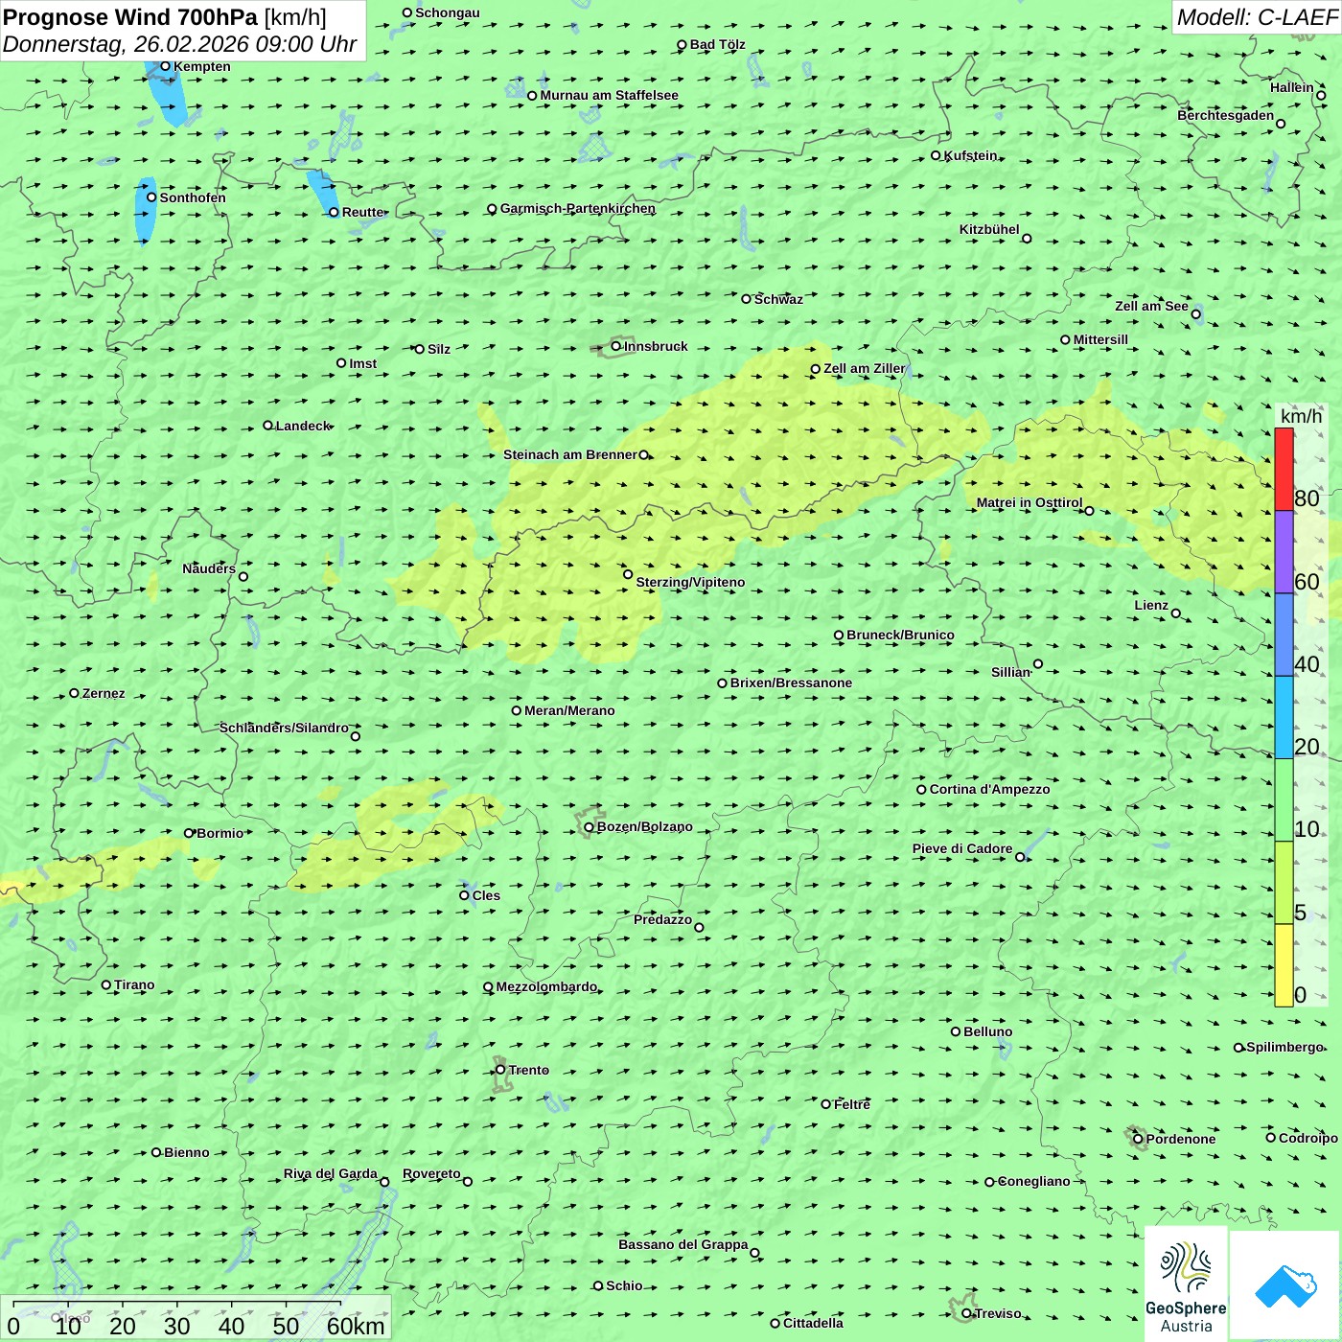Viewport: 1342px width, 1342px height.
Task: Click the 'Modell: C-LAEF' label
Action: click(x=1257, y=17)
